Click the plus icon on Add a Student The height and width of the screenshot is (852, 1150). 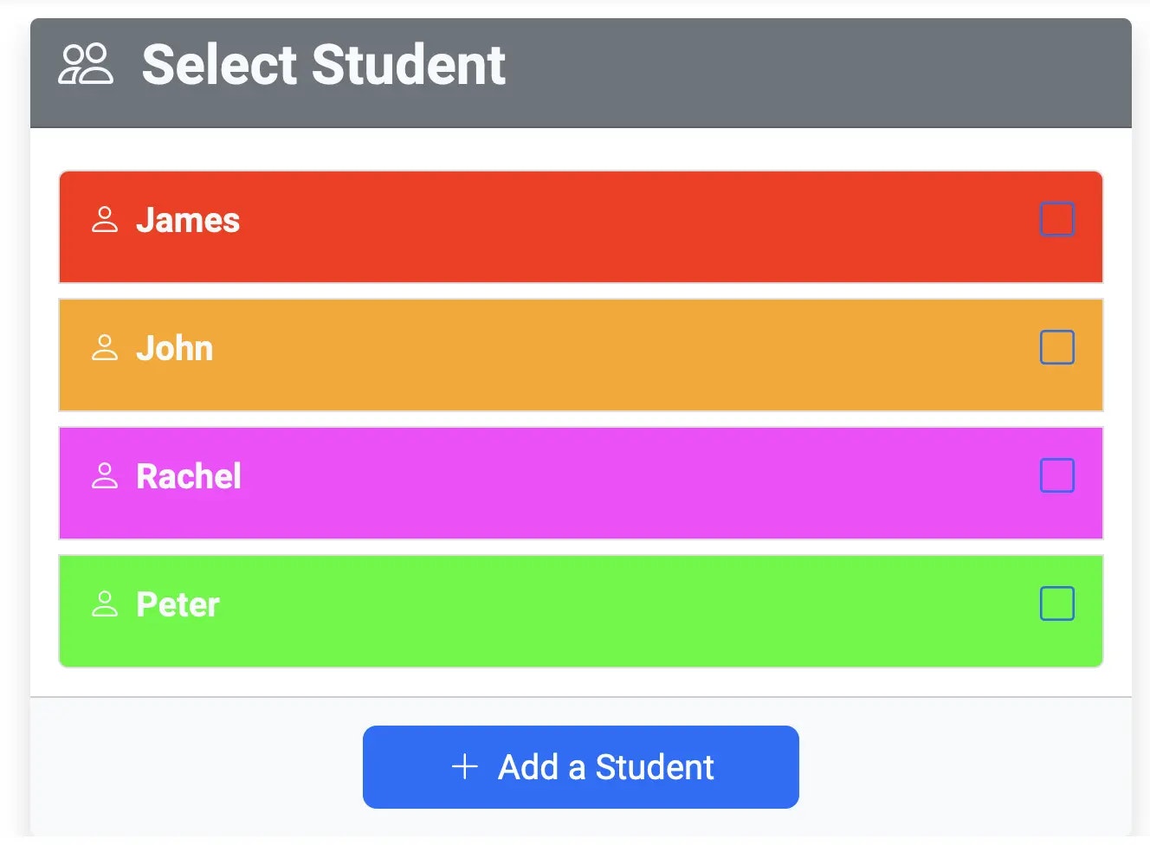pyautogui.click(x=465, y=767)
